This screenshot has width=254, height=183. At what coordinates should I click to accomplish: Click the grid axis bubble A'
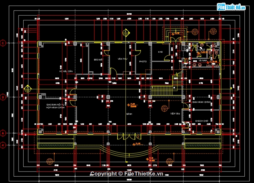(x=3, y=145)
